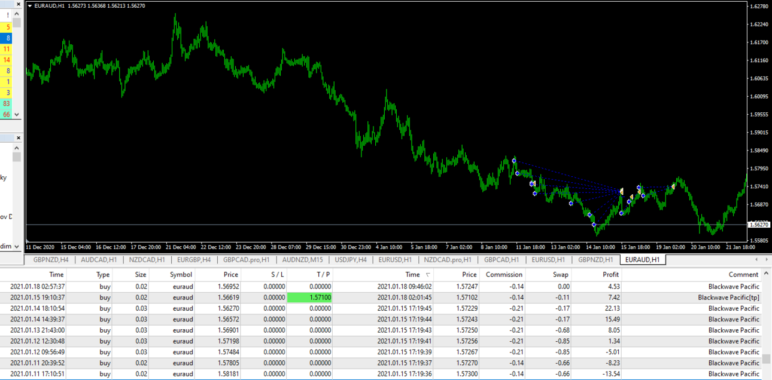
Task: Open the AUDNZD,M15 chart tab
Action: tap(302, 260)
